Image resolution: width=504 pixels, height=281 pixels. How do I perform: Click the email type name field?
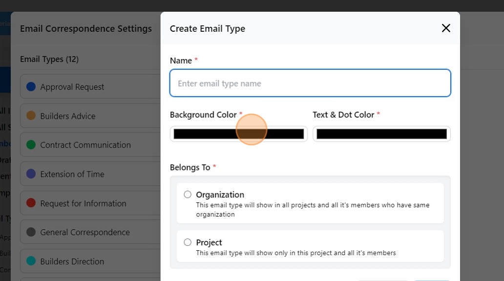point(310,83)
